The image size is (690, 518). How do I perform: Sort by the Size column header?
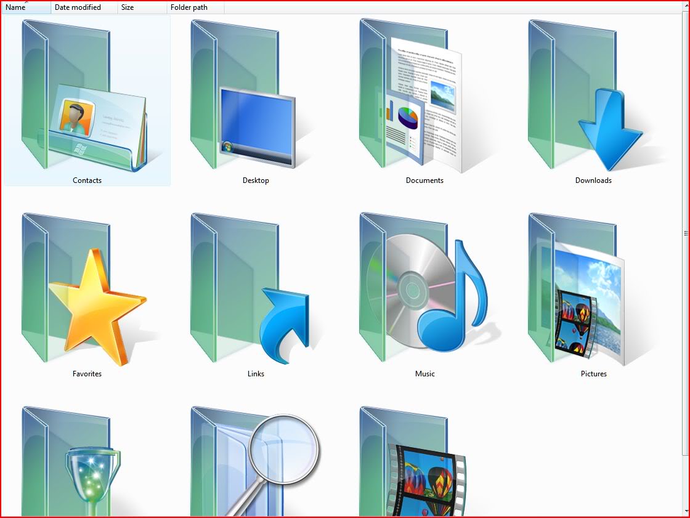click(142, 7)
